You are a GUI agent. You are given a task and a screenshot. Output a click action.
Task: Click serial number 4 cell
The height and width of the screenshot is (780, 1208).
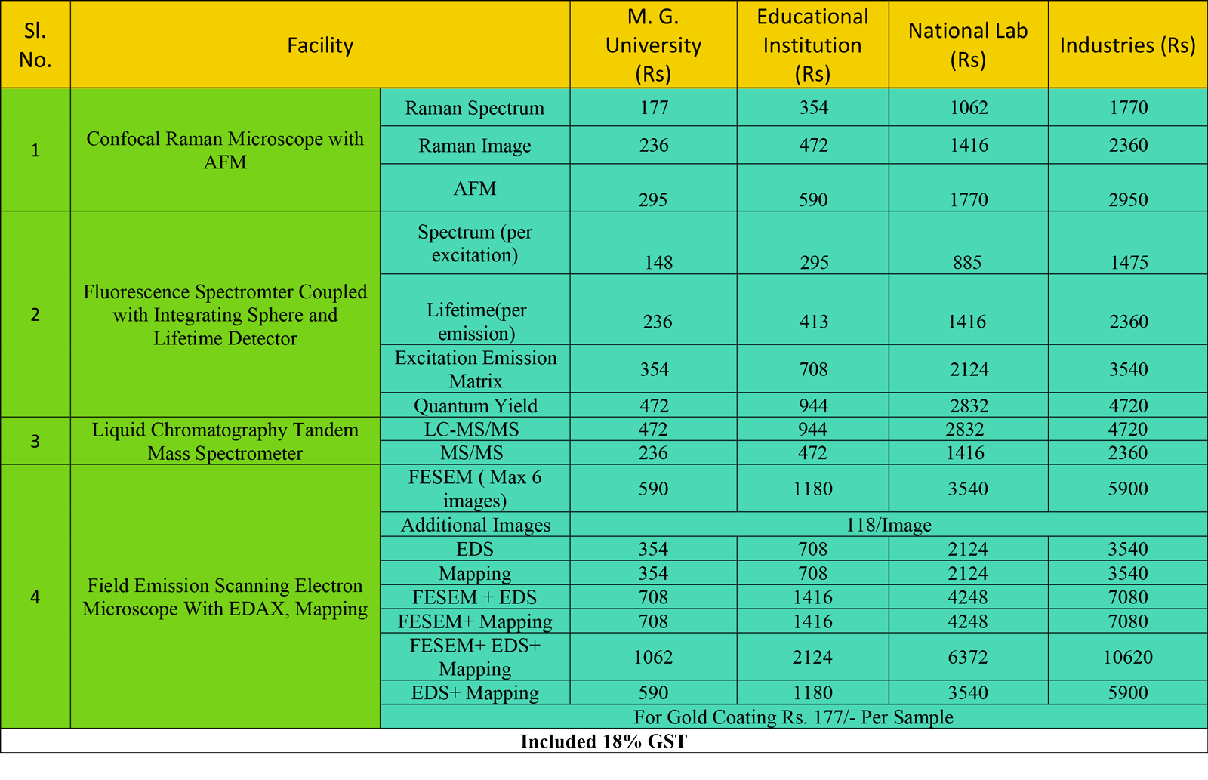pyautogui.click(x=35, y=597)
